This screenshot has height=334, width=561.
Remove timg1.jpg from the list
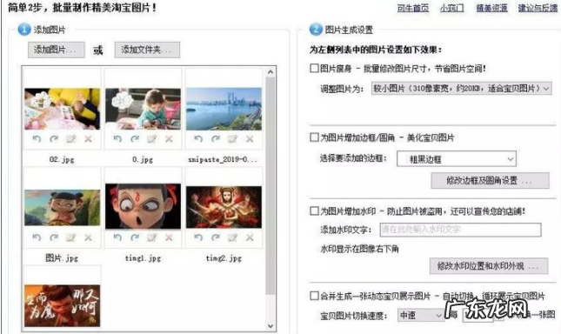[x=169, y=237]
